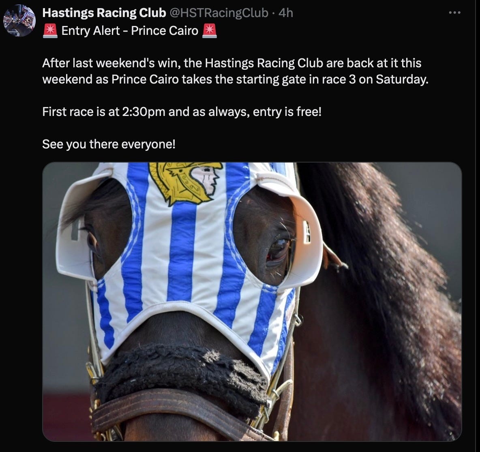480x452 pixels.
Task: Click the Hastings Racing Club profile avatar
Action: pos(19,21)
